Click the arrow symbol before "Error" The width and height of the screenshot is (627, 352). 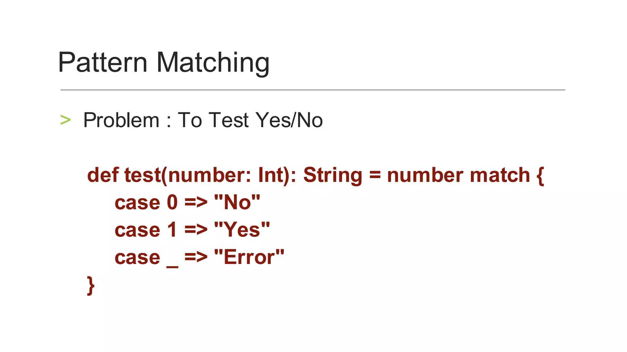[196, 257]
